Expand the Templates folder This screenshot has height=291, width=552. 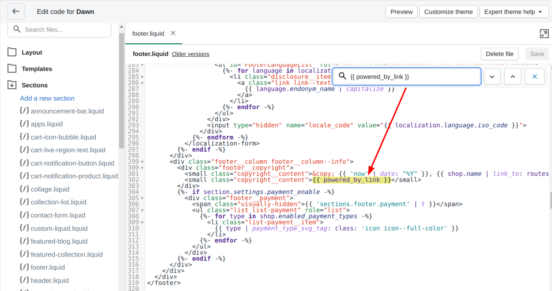[x=36, y=69]
